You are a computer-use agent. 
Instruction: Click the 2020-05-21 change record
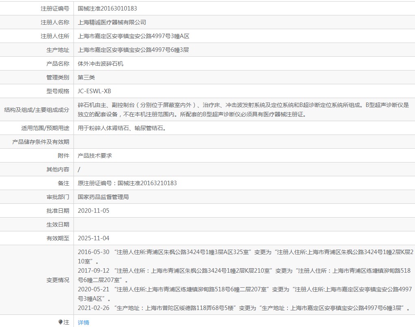(245, 294)
